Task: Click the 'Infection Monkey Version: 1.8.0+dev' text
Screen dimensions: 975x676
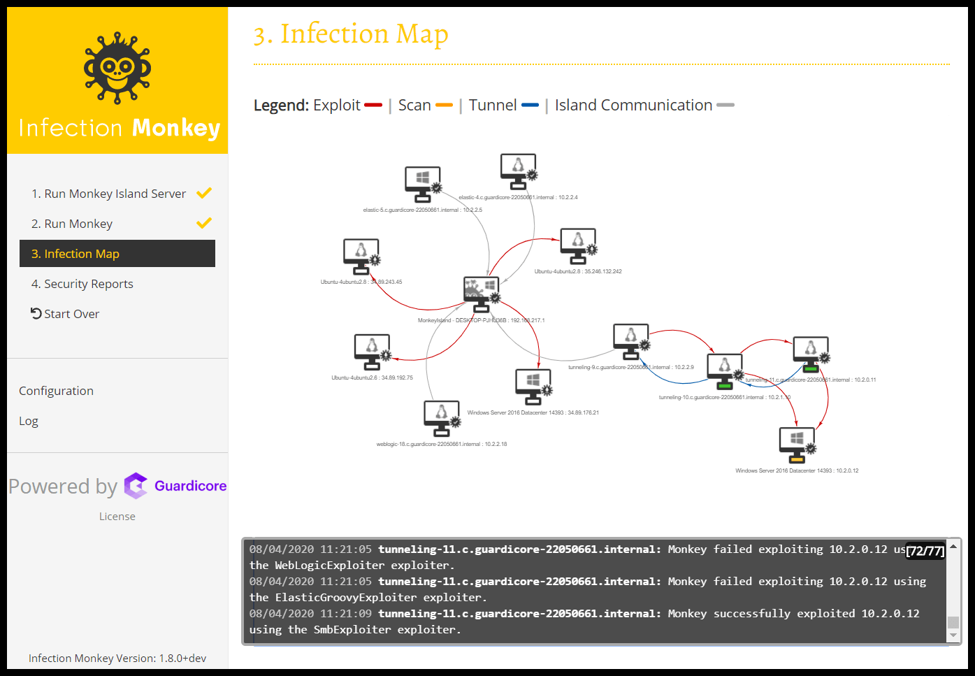Action: point(117,659)
